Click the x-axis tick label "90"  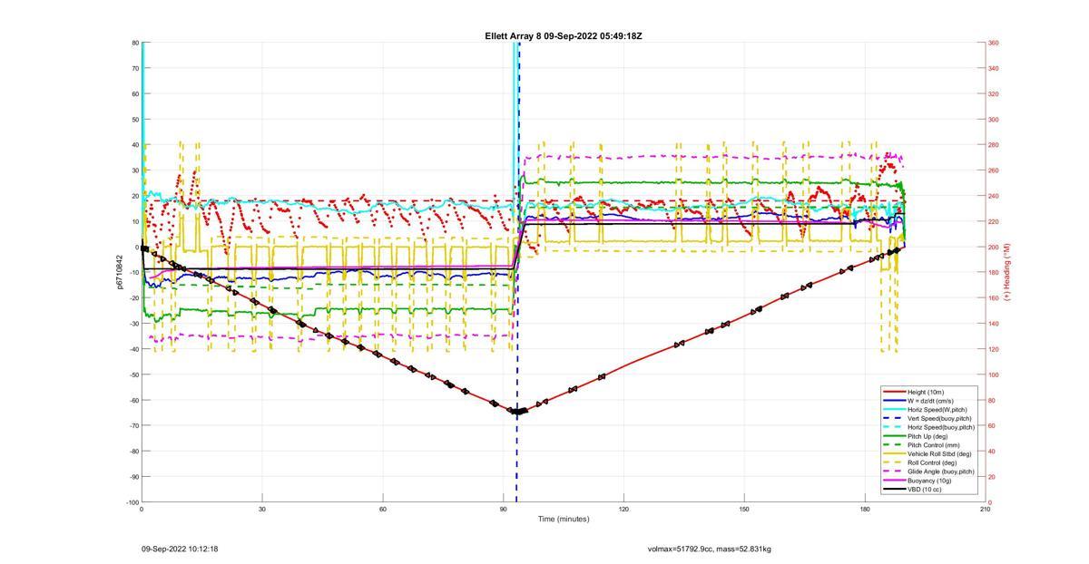[x=503, y=509]
